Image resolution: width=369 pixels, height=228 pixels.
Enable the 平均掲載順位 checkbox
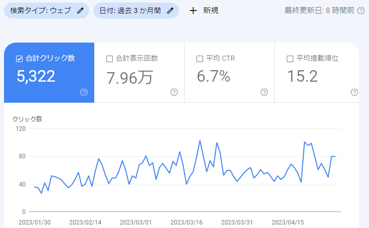(x=290, y=59)
